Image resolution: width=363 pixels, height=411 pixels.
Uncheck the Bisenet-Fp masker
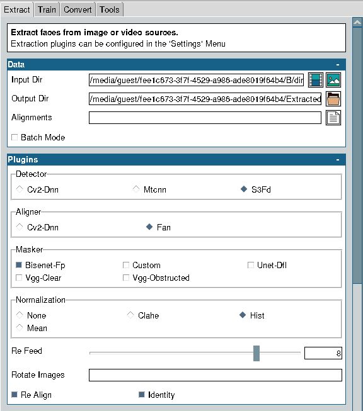19,265
